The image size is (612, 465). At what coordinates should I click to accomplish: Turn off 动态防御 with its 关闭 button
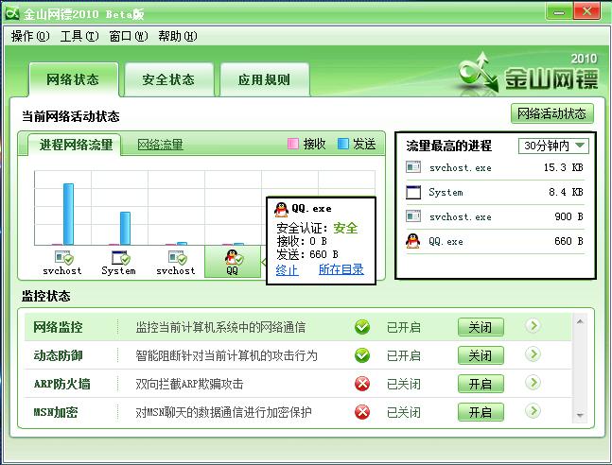pos(481,355)
